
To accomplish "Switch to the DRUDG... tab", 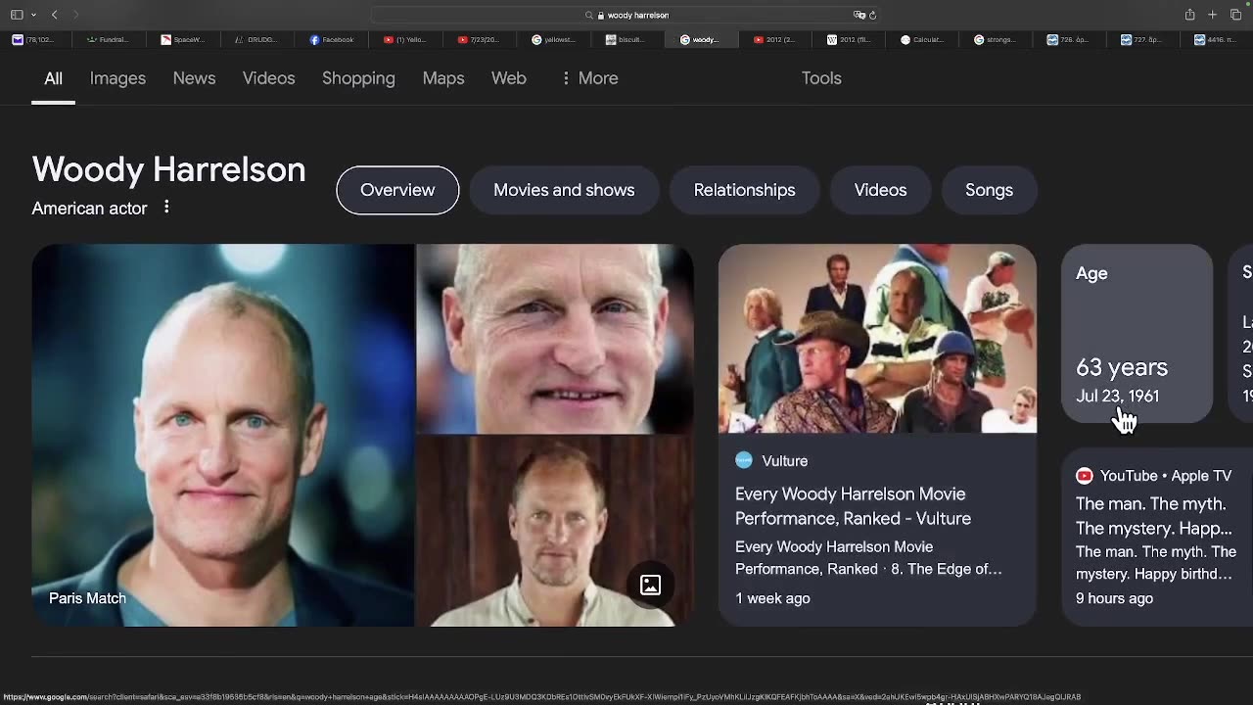I will coord(256,40).
